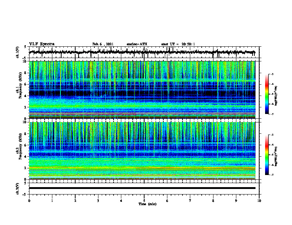
Task: Click inside the ch.2 spectrogram panel
Action: (x=142, y=151)
